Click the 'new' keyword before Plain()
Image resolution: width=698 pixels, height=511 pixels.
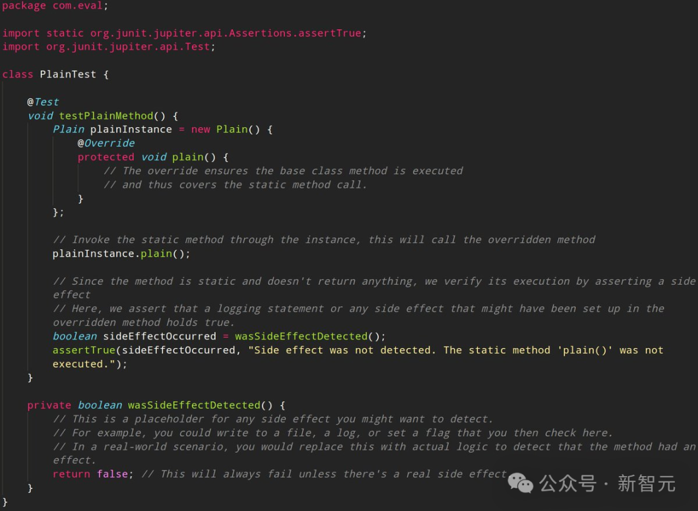200,130
